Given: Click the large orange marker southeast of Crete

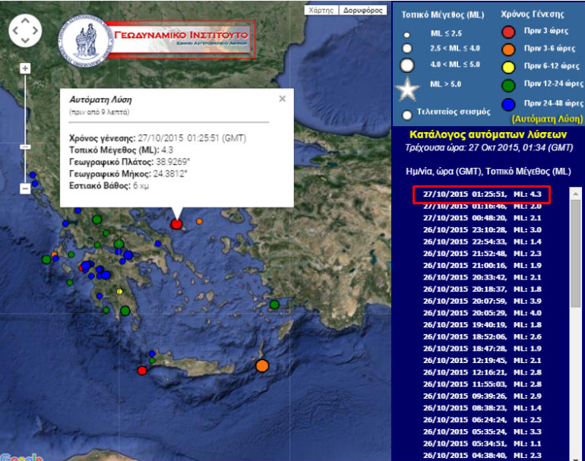Looking at the screenshot, I should [262, 366].
